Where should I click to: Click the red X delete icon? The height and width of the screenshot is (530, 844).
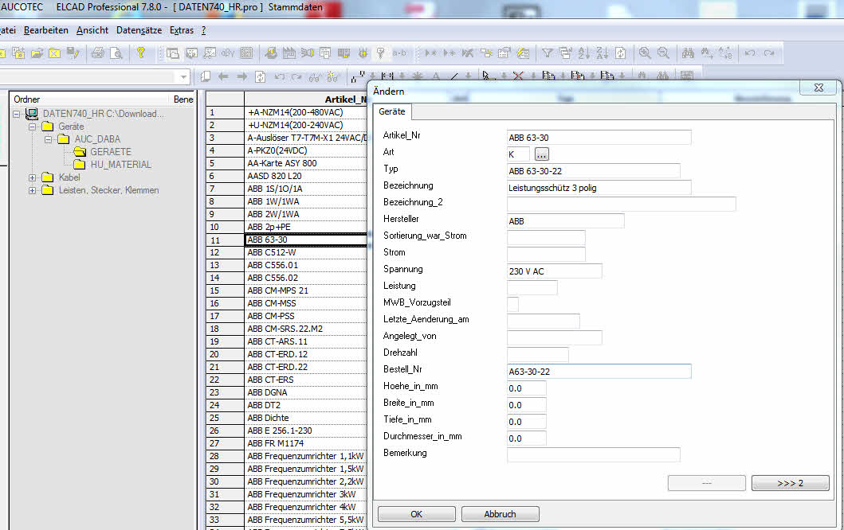coord(518,76)
